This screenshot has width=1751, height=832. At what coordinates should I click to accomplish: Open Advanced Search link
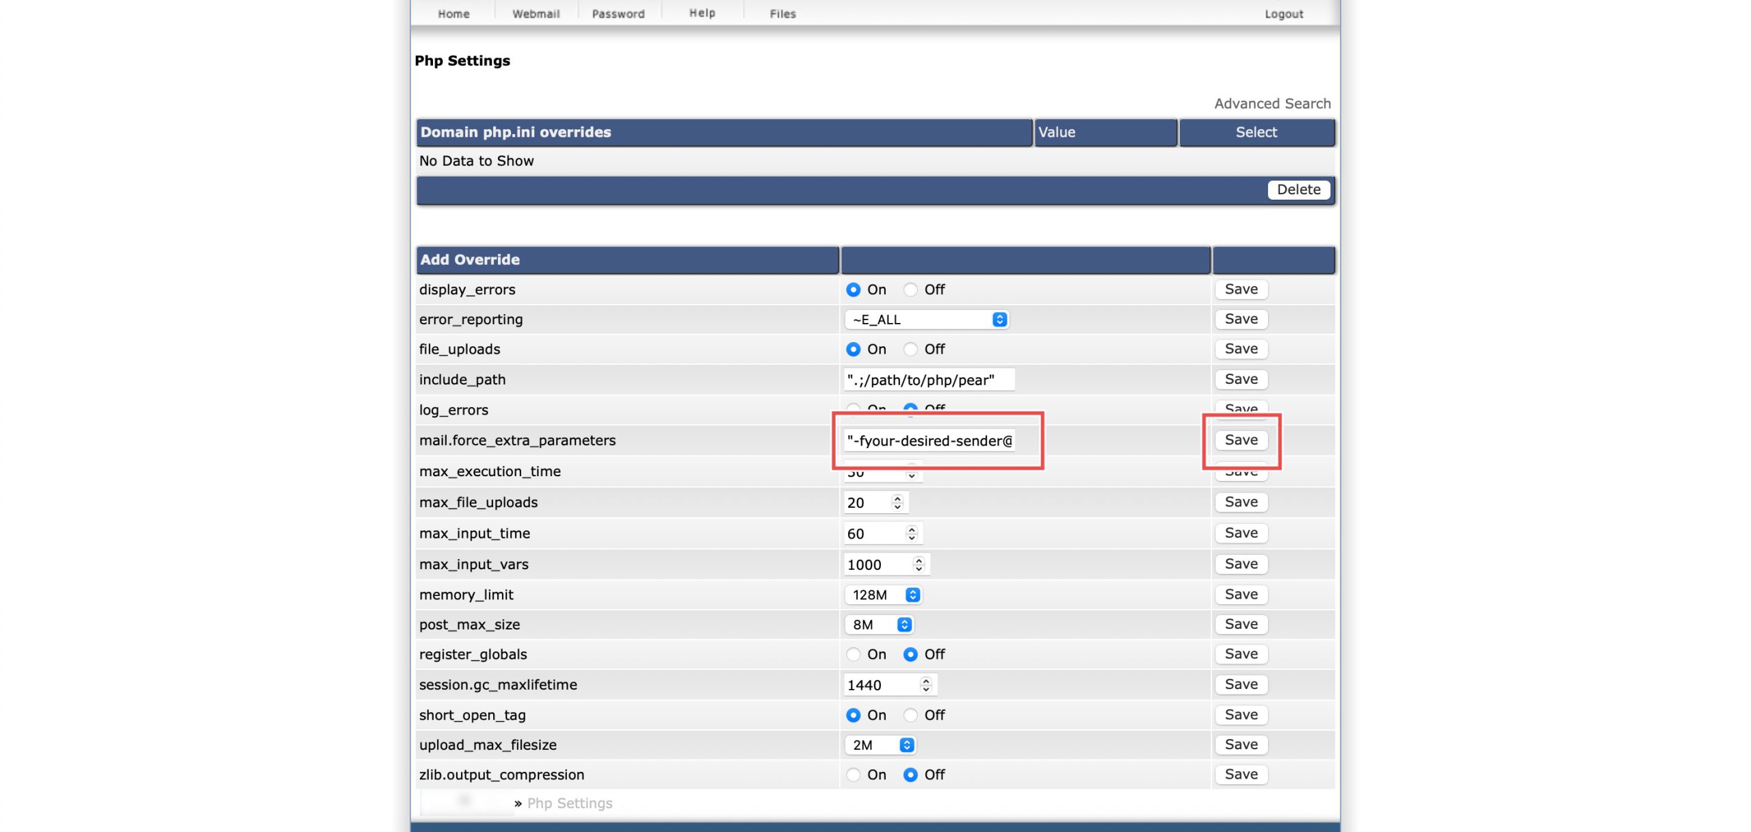[1272, 103]
